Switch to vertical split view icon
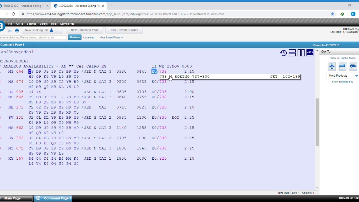Viewport: 359px width, 202px height. (301, 53)
